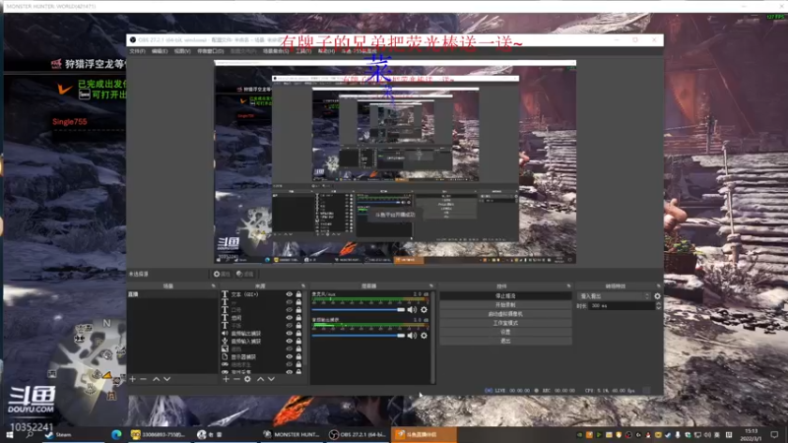Open 音频输出捕获 mixer settings gear
Image resolution: width=788 pixels, height=443 pixels.
tap(425, 336)
